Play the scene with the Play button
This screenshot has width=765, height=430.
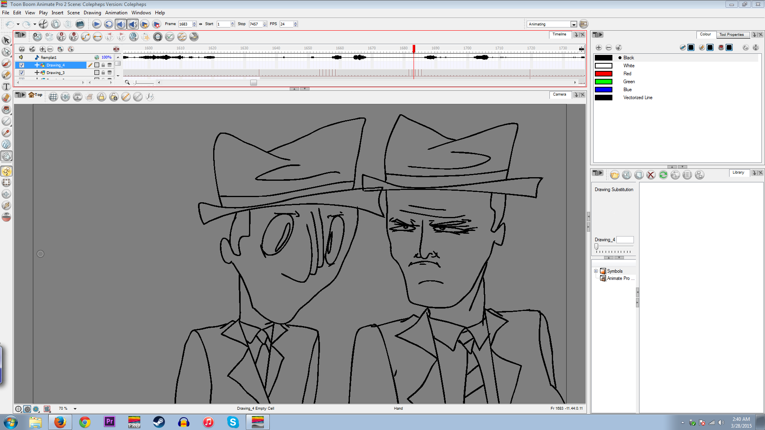(x=96, y=24)
